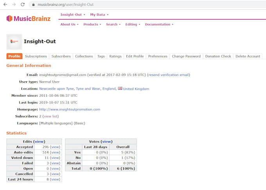Click the last login date 2019-10-07
Viewport: 266px width, 190px height.
click(58, 102)
